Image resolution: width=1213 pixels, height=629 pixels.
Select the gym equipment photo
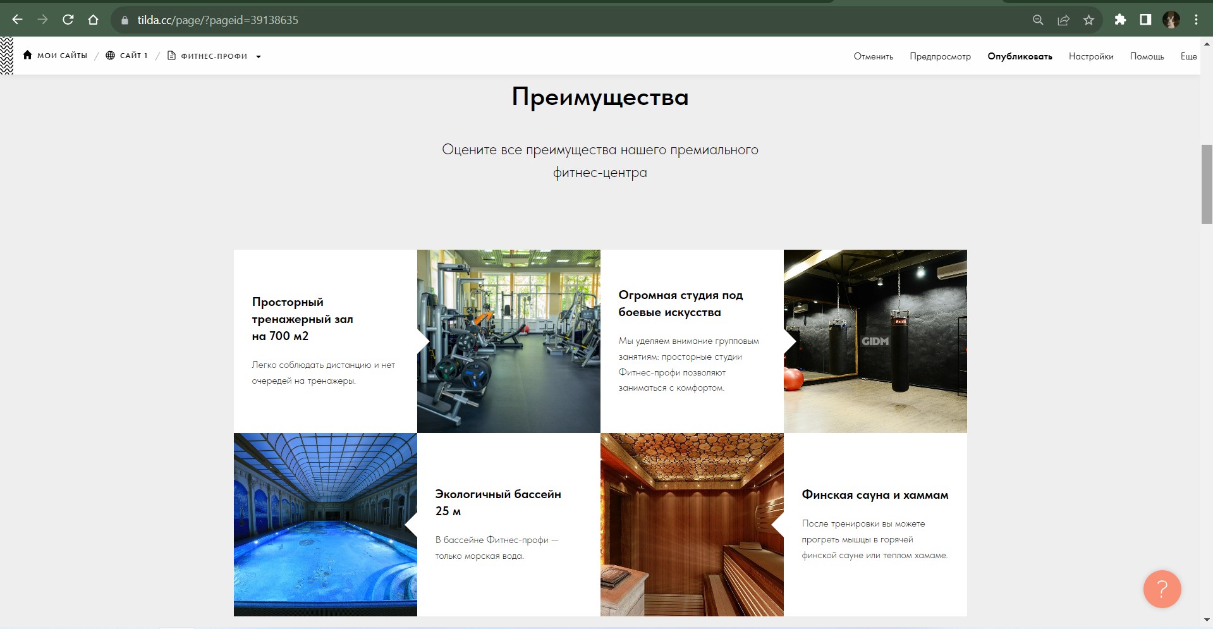click(509, 341)
